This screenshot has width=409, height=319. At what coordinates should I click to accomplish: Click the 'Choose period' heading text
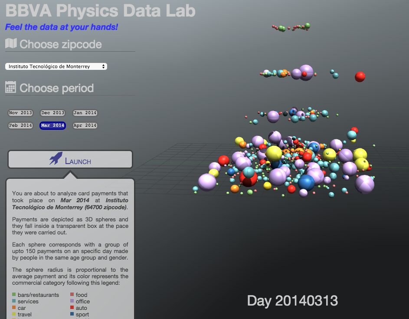[57, 88]
